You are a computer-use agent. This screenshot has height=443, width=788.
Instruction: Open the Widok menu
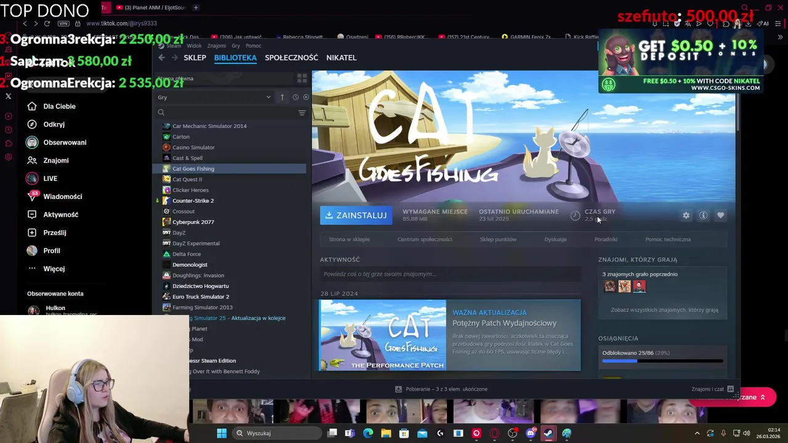[194, 46]
